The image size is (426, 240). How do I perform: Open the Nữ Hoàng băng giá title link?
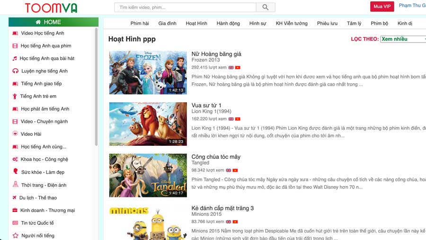point(216,54)
